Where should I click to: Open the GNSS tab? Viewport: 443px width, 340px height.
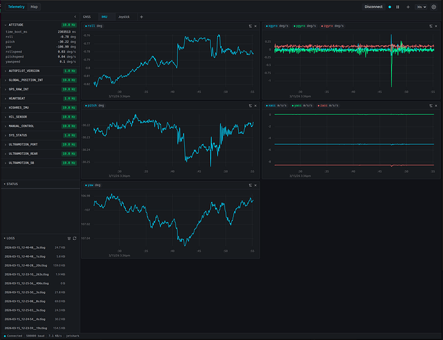coord(86,16)
